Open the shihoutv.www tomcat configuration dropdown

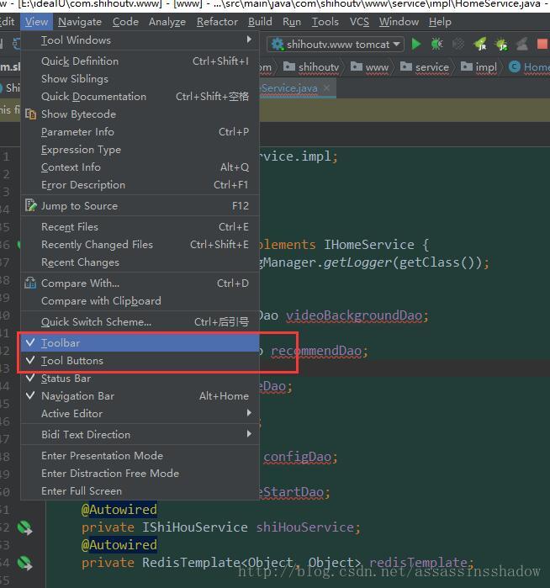click(396, 45)
